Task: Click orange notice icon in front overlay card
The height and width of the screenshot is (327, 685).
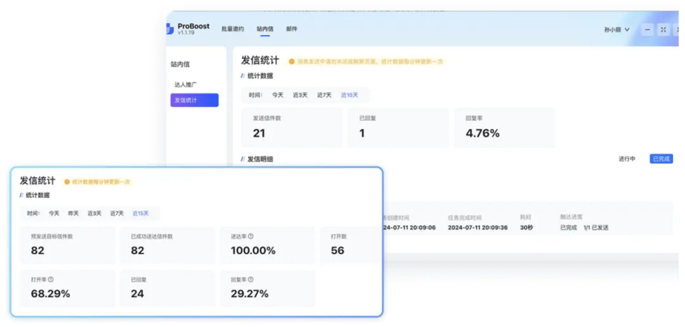Action: [x=67, y=182]
